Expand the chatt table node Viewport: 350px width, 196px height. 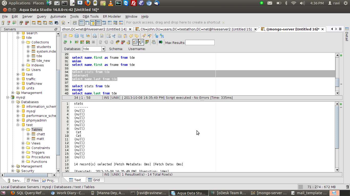(28, 134)
